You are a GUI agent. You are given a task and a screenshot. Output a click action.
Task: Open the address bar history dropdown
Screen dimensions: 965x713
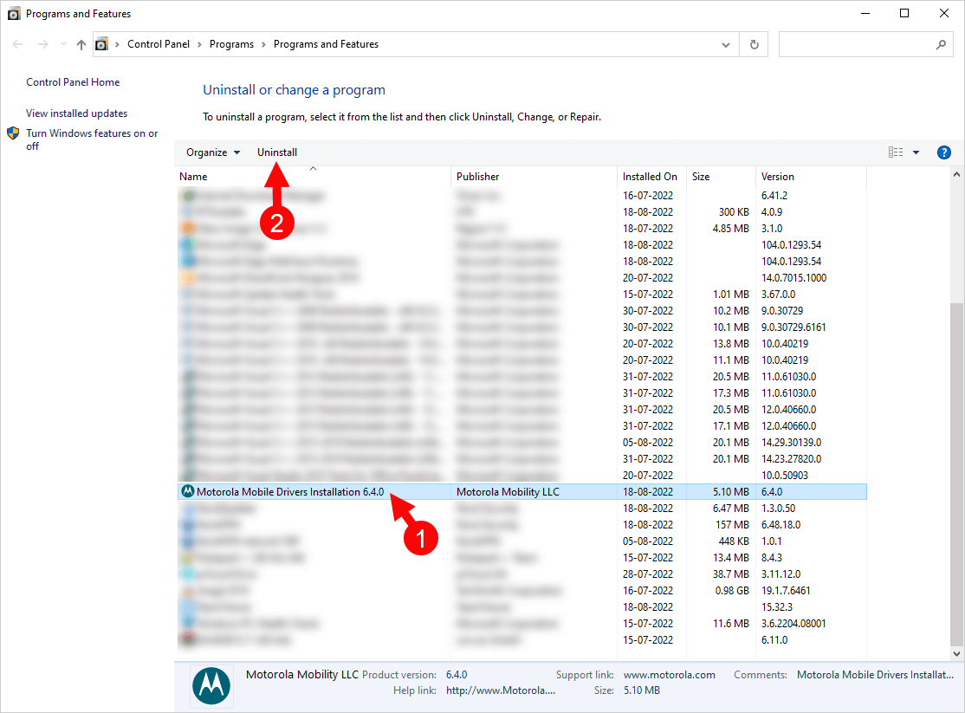click(726, 44)
